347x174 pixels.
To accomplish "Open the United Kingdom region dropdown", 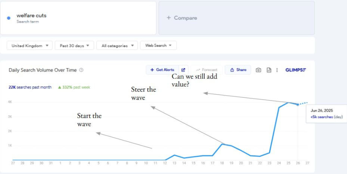I will [30, 45].
